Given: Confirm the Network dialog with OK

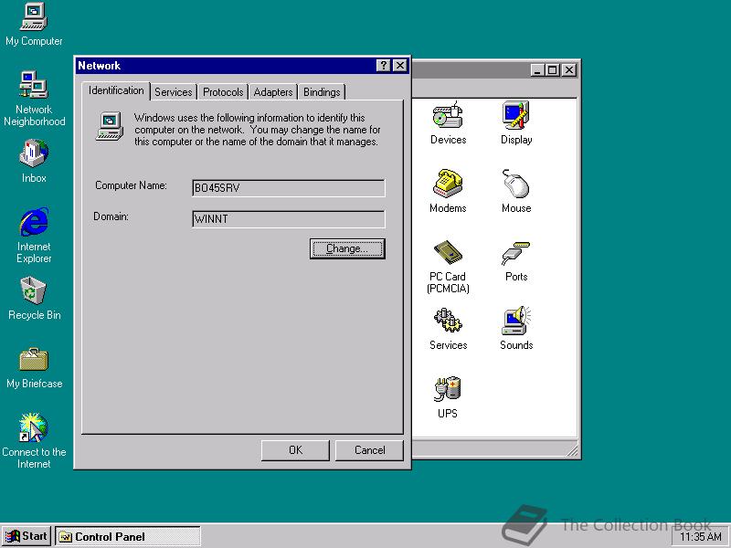Looking at the screenshot, I should (x=295, y=450).
